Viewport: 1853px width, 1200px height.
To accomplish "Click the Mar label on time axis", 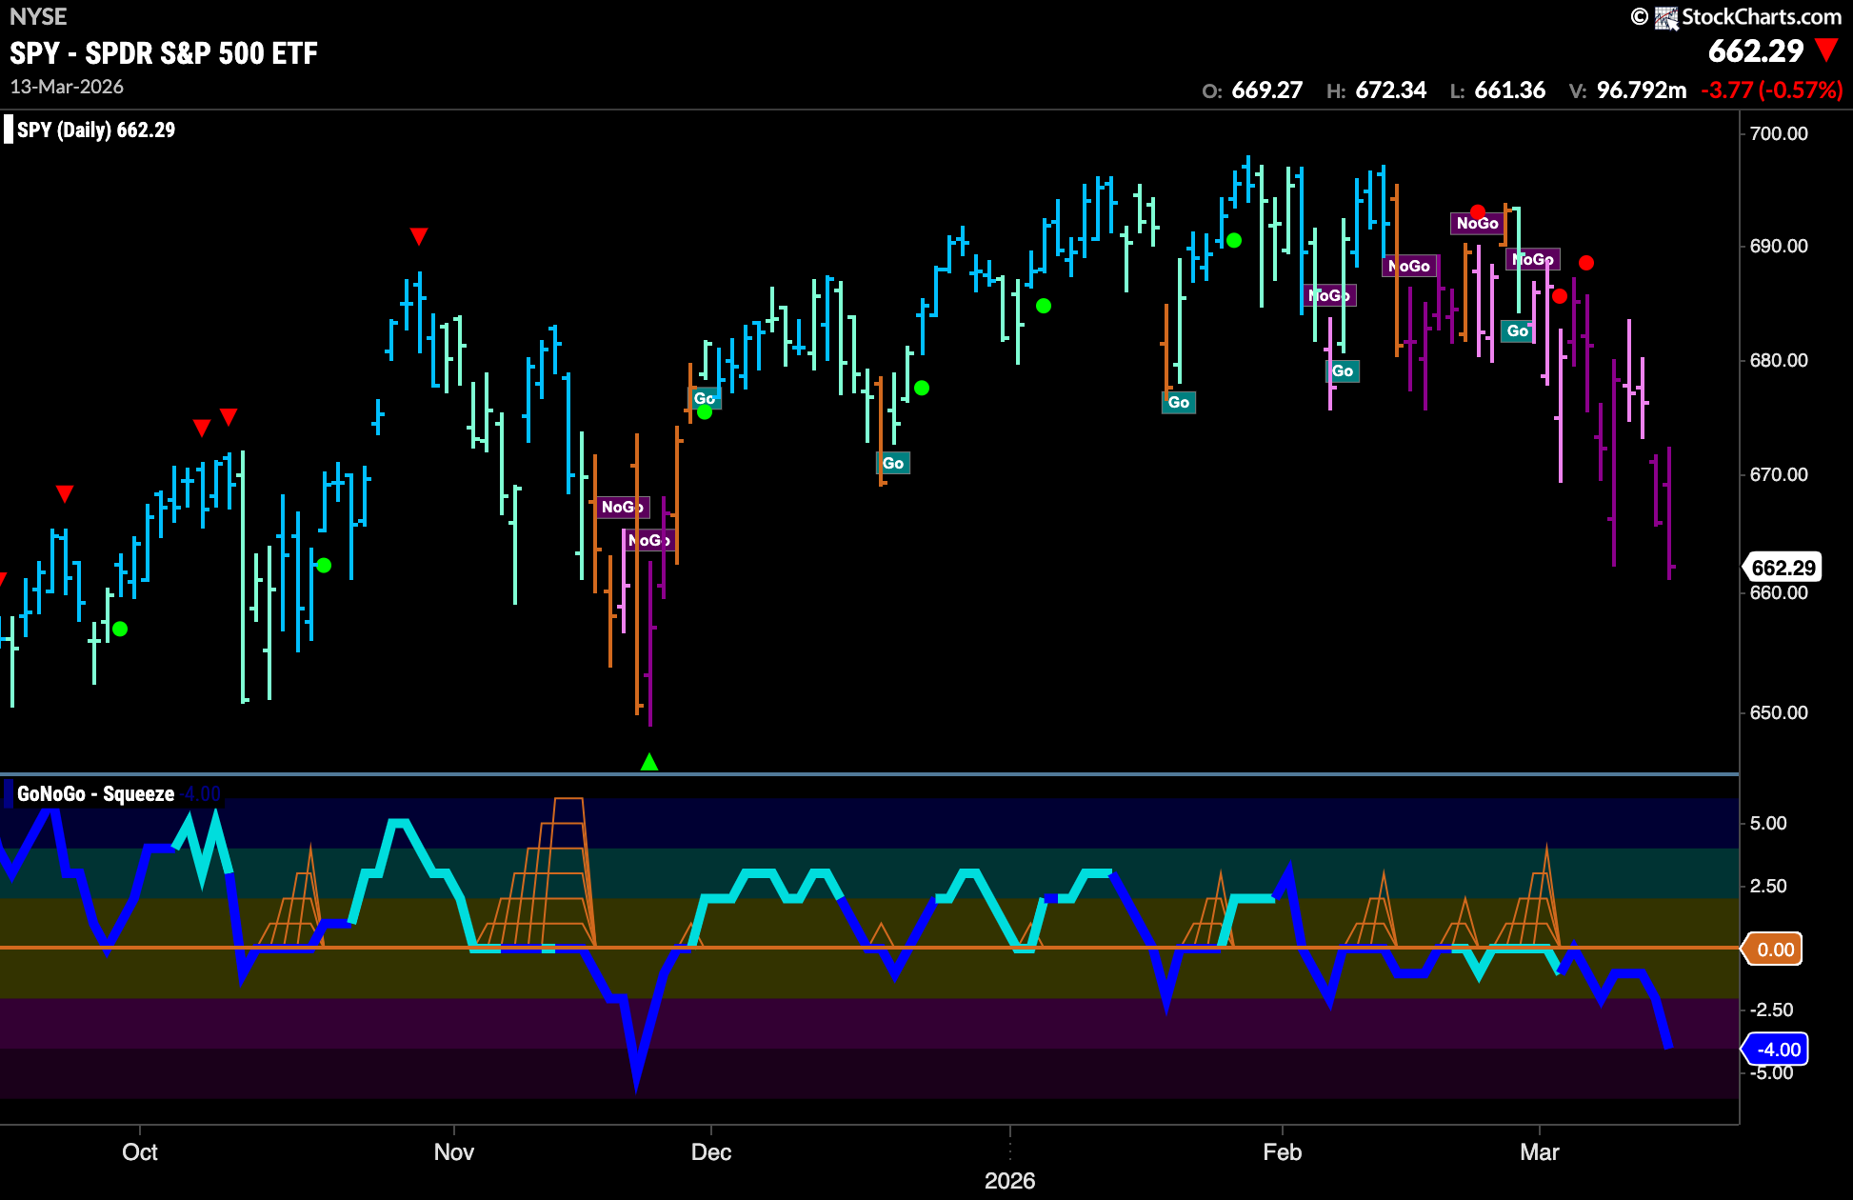I will (1540, 1152).
